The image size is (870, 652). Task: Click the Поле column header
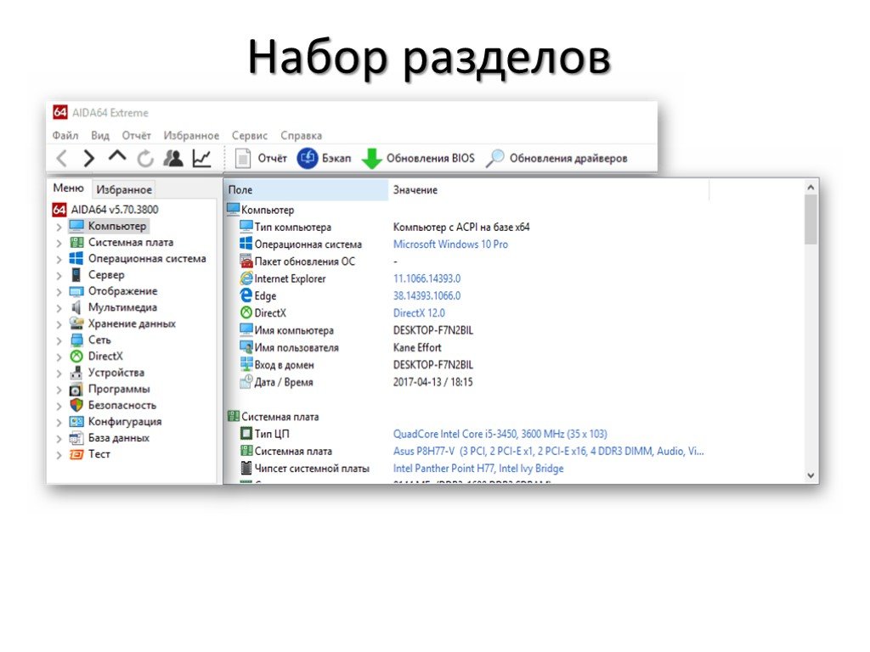coord(306,189)
